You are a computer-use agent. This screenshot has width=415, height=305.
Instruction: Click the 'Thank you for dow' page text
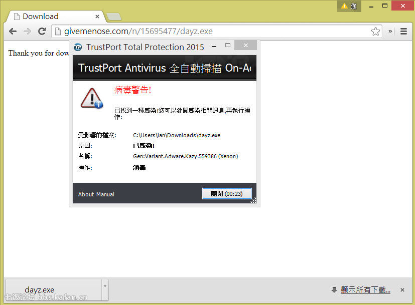pyautogui.click(x=38, y=53)
